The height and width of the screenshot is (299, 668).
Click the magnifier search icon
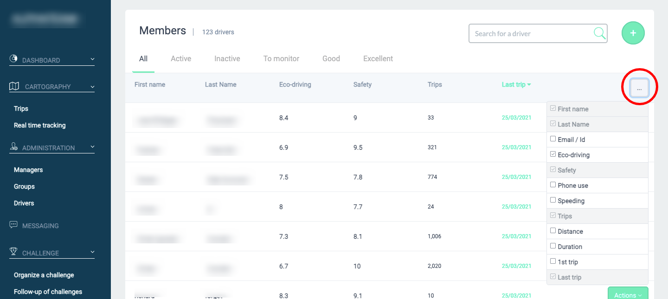coord(599,33)
